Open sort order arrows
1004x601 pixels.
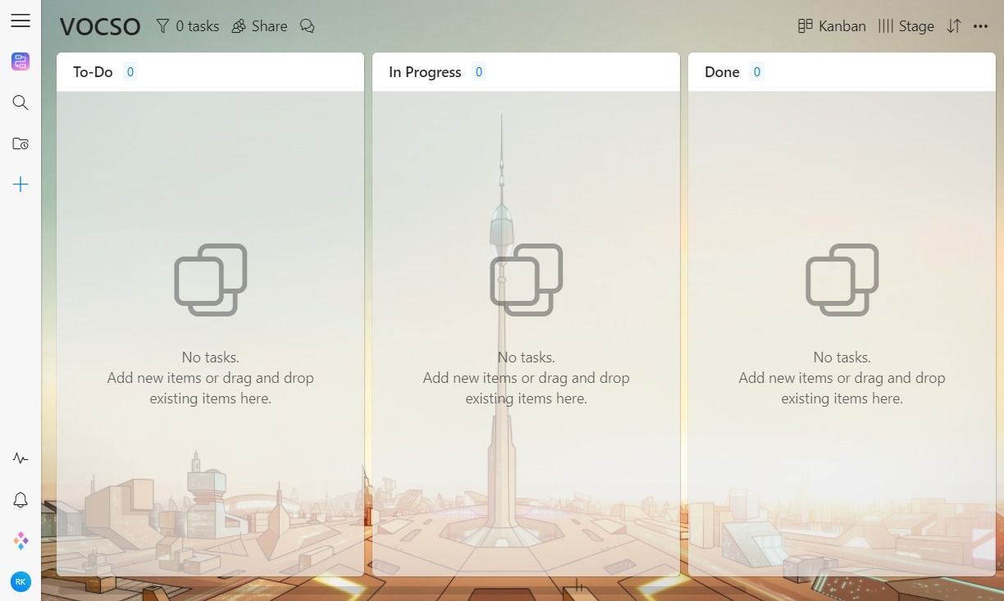953,26
